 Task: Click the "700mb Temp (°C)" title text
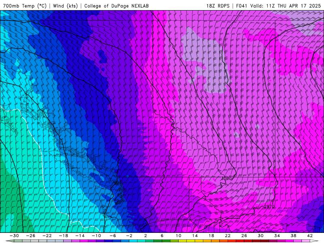tap(25, 6)
